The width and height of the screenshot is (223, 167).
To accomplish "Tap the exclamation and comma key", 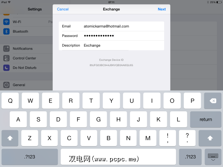I will tap(168, 138).
